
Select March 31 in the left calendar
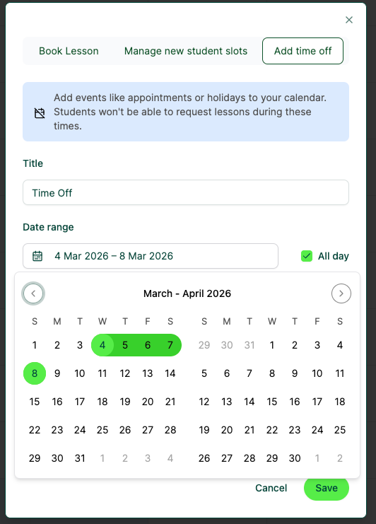click(79, 458)
